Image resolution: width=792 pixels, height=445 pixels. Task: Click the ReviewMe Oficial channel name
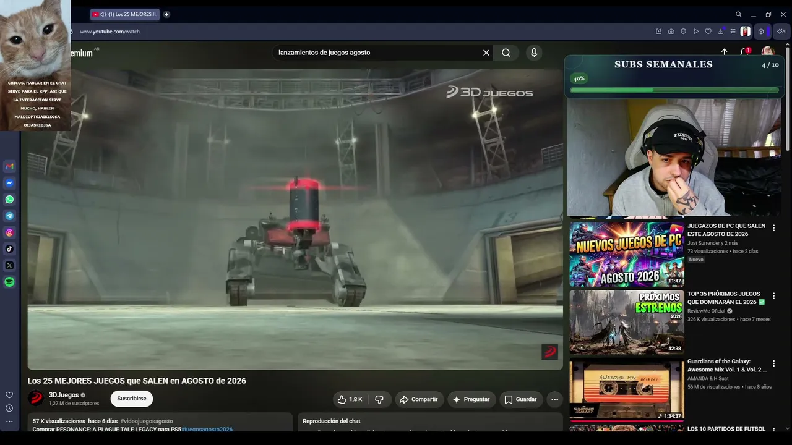706,311
